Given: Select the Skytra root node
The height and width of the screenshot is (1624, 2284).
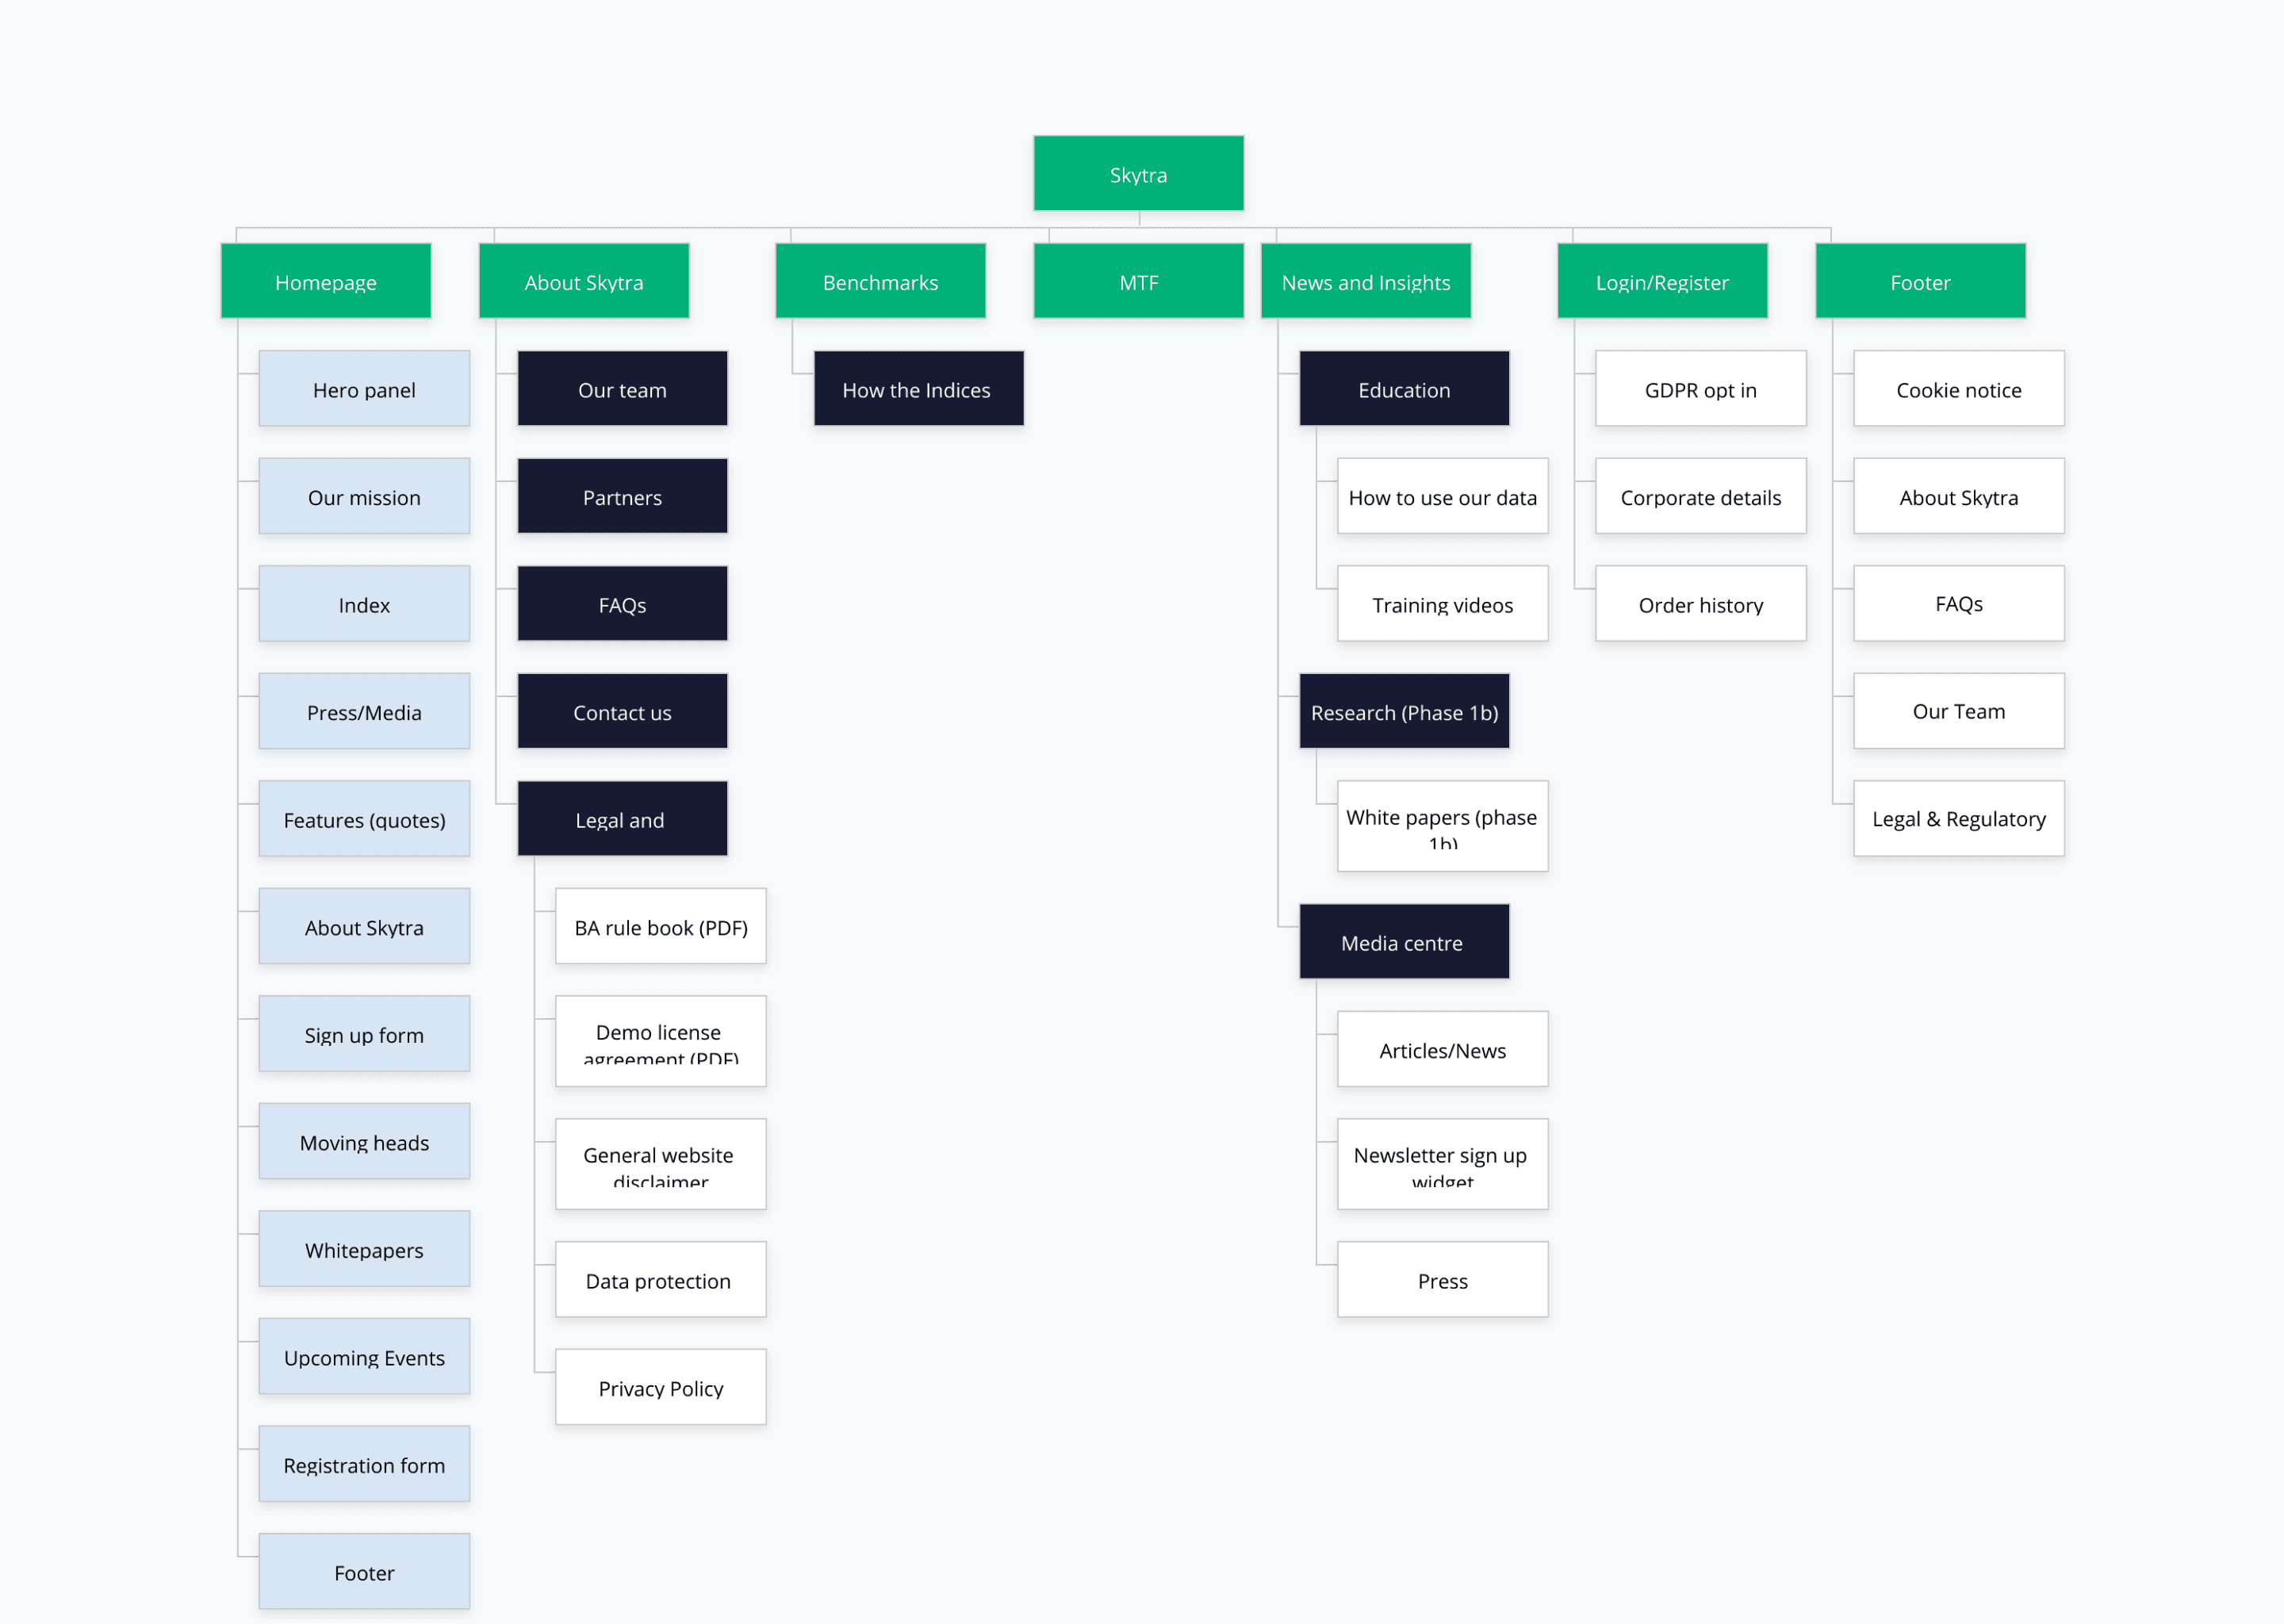Looking at the screenshot, I should pyautogui.click(x=1138, y=174).
